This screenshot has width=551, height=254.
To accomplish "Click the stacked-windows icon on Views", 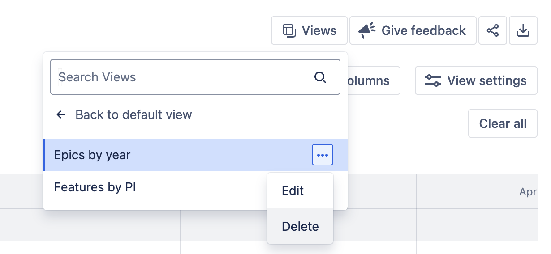I will [x=289, y=30].
